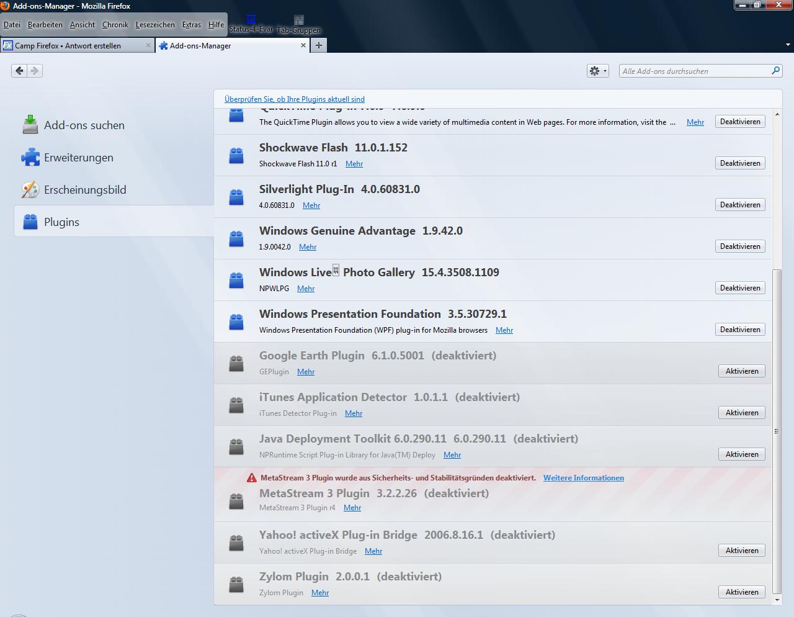Click the vertical scrollbar of plugin list
794x617 pixels.
[x=777, y=428]
